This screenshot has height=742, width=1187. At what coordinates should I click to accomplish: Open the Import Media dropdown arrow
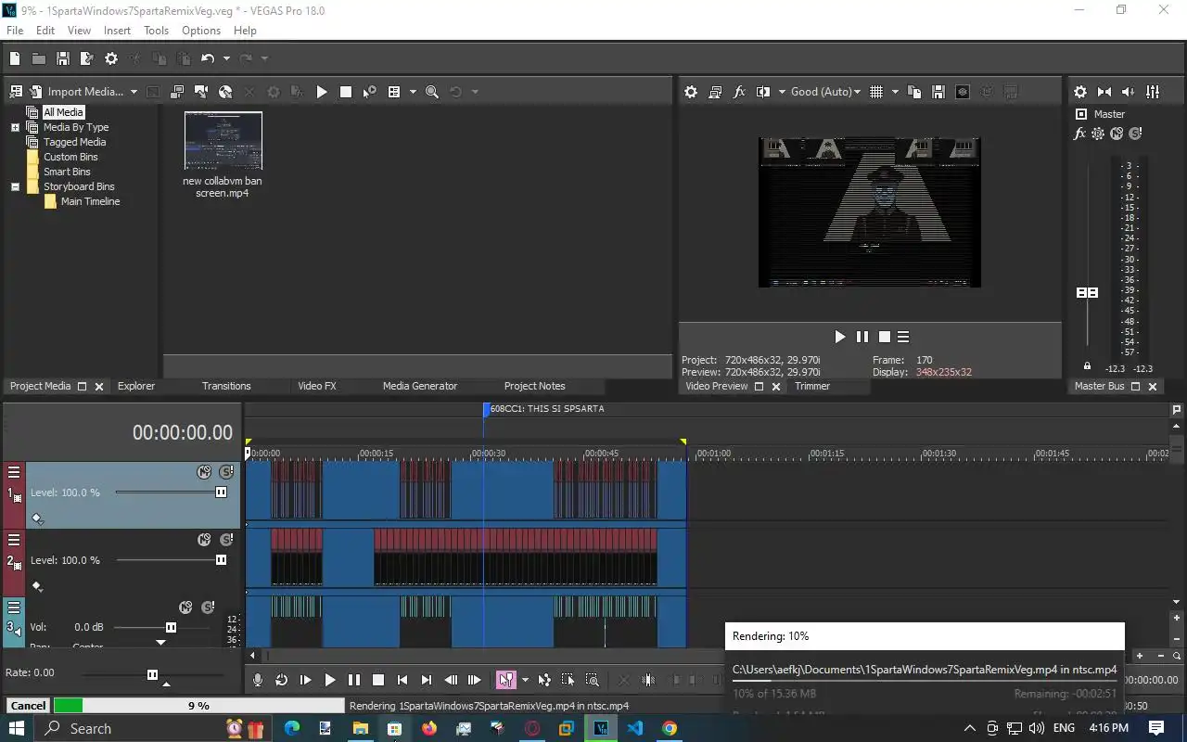pos(134,92)
